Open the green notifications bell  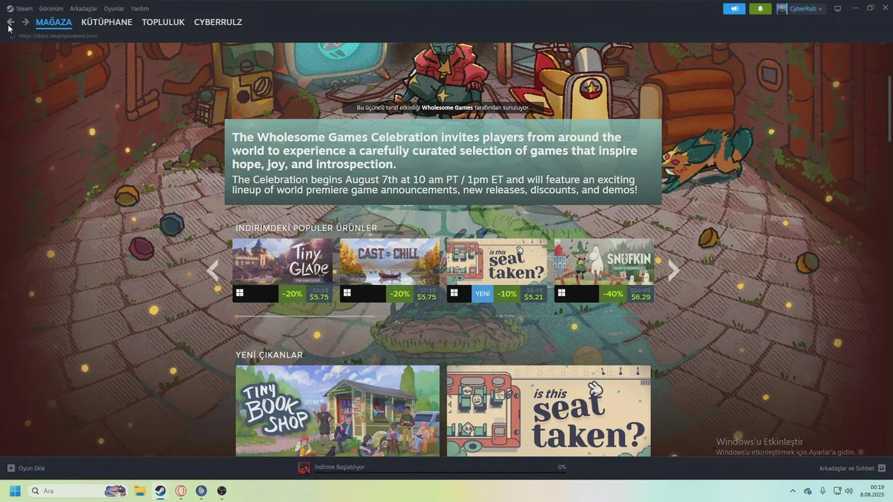click(x=760, y=8)
